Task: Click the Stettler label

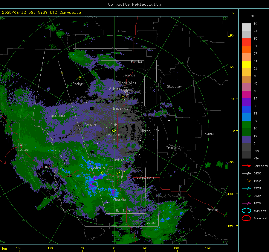Action: (174, 87)
